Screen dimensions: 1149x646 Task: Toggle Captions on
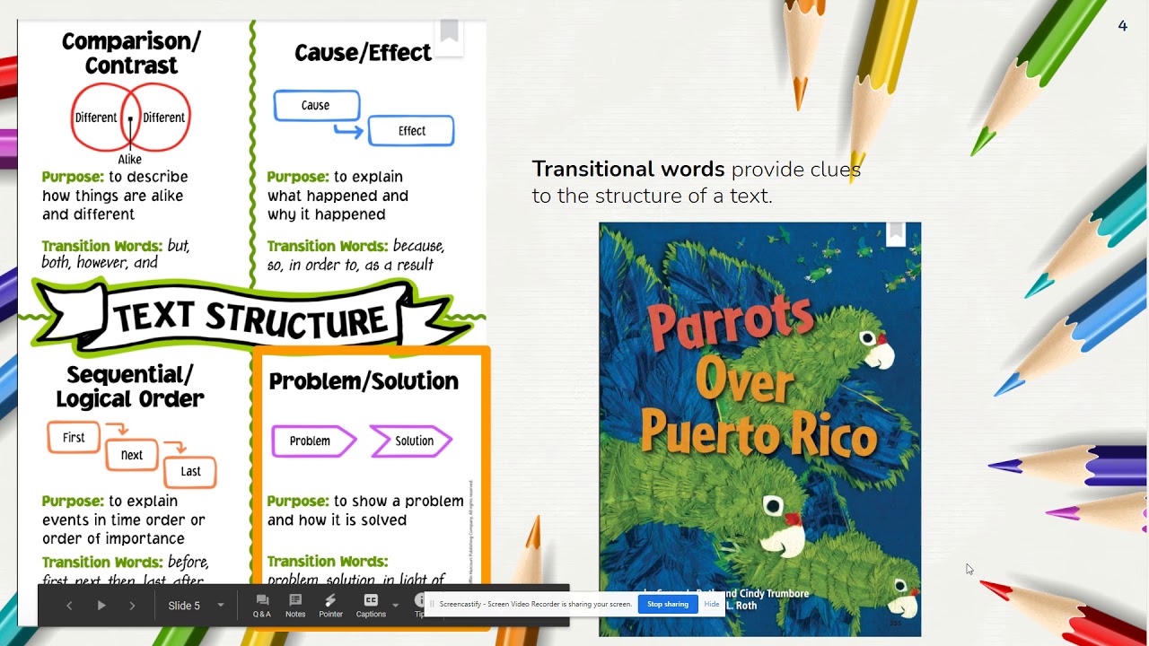pos(371,606)
